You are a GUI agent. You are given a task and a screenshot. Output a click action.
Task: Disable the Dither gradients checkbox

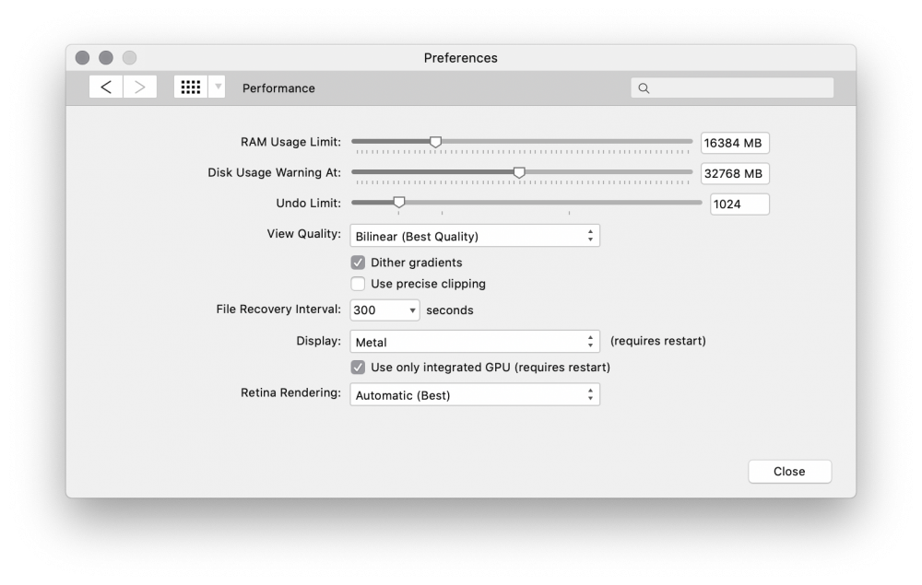[358, 263]
